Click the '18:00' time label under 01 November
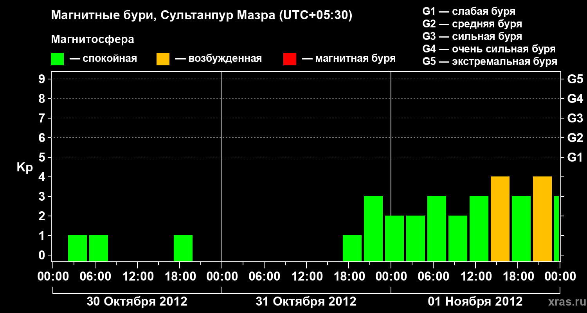Image resolution: width=587 pixels, height=313 pixels. [518, 277]
